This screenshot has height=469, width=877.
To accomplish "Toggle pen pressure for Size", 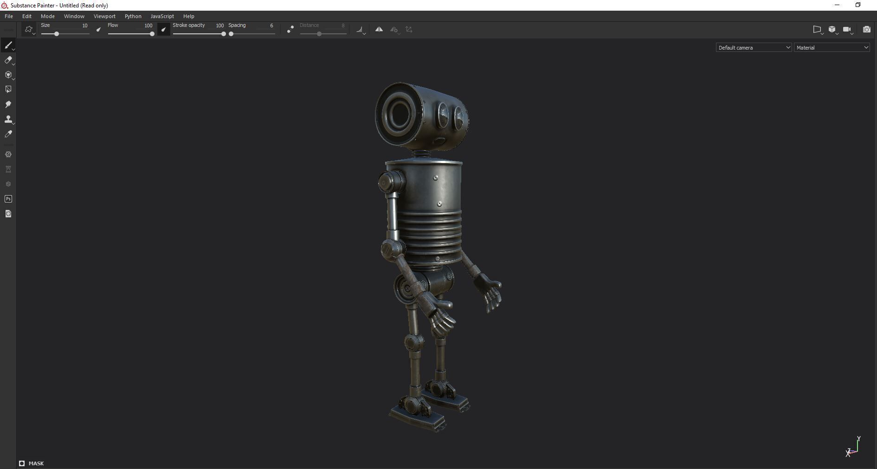I will pyautogui.click(x=98, y=30).
